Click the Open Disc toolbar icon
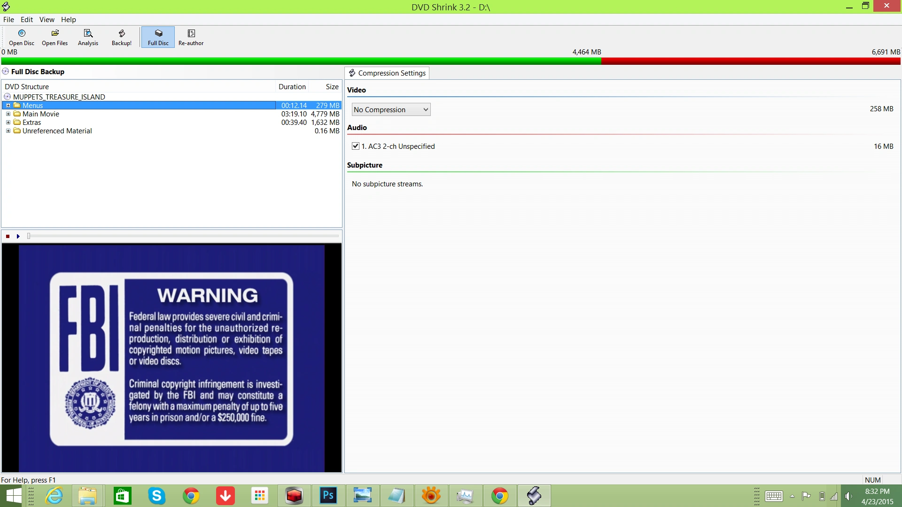The height and width of the screenshot is (507, 902). pos(22,37)
